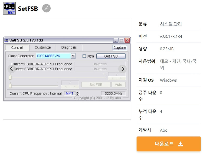203x154 pixels.
Task: Enable the Ultra checkbox
Action: coord(84,56)
